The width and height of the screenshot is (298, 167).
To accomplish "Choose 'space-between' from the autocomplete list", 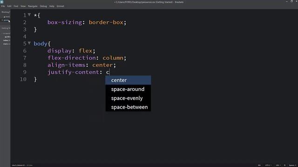I will click(x=129, y=107).
